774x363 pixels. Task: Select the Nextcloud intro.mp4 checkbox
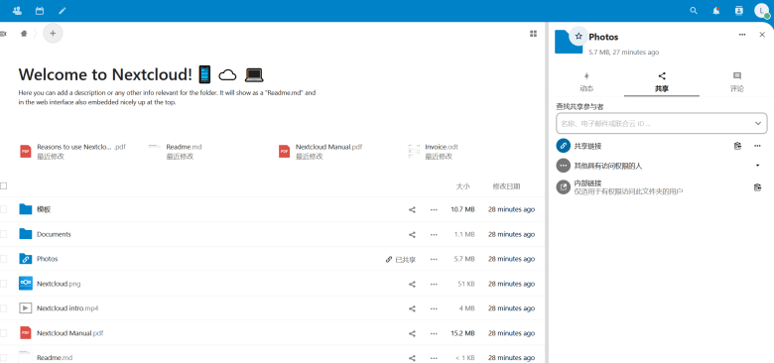(x=3, y=308)
